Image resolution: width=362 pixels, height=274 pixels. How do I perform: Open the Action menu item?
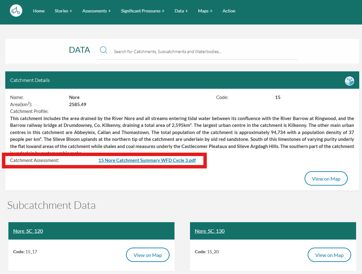pos(229,11)
